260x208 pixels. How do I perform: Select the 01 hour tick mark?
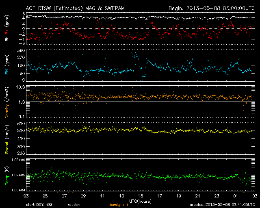tap(235, 196)
